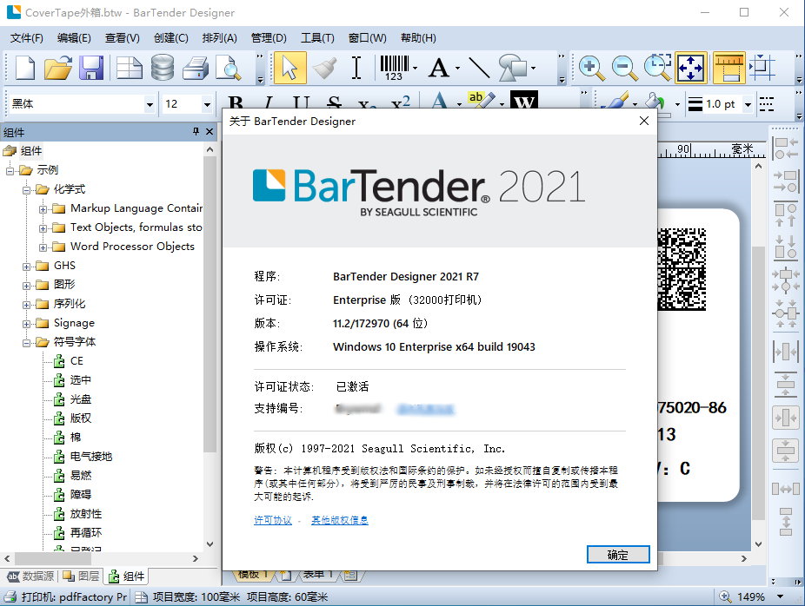805x606 pixels.
Task: Click the line color pen icon
Action: (617, 102)
